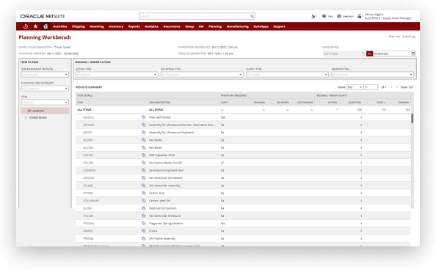Open the Supply Type dropdown
This screenshot has width=436, height=269.
point(287,75)
